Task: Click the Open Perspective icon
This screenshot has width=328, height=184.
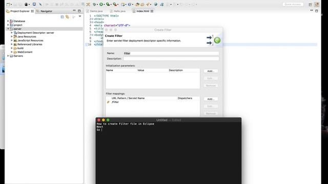Action: pyautogui.click(x=311, y=5)
